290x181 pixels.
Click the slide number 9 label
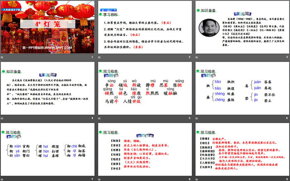pos(287,179)
